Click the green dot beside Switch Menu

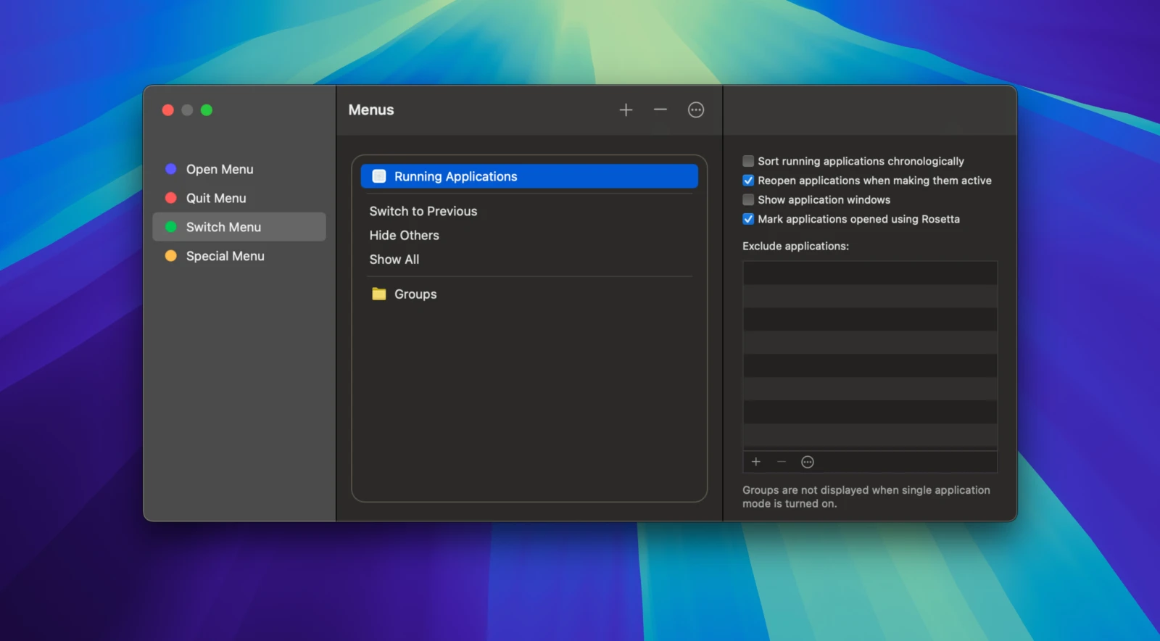click(171, 227)
